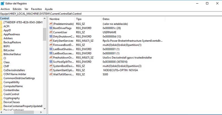Select the CommonGlobUserSettings key
222x115 pixels.
point(19,78)
